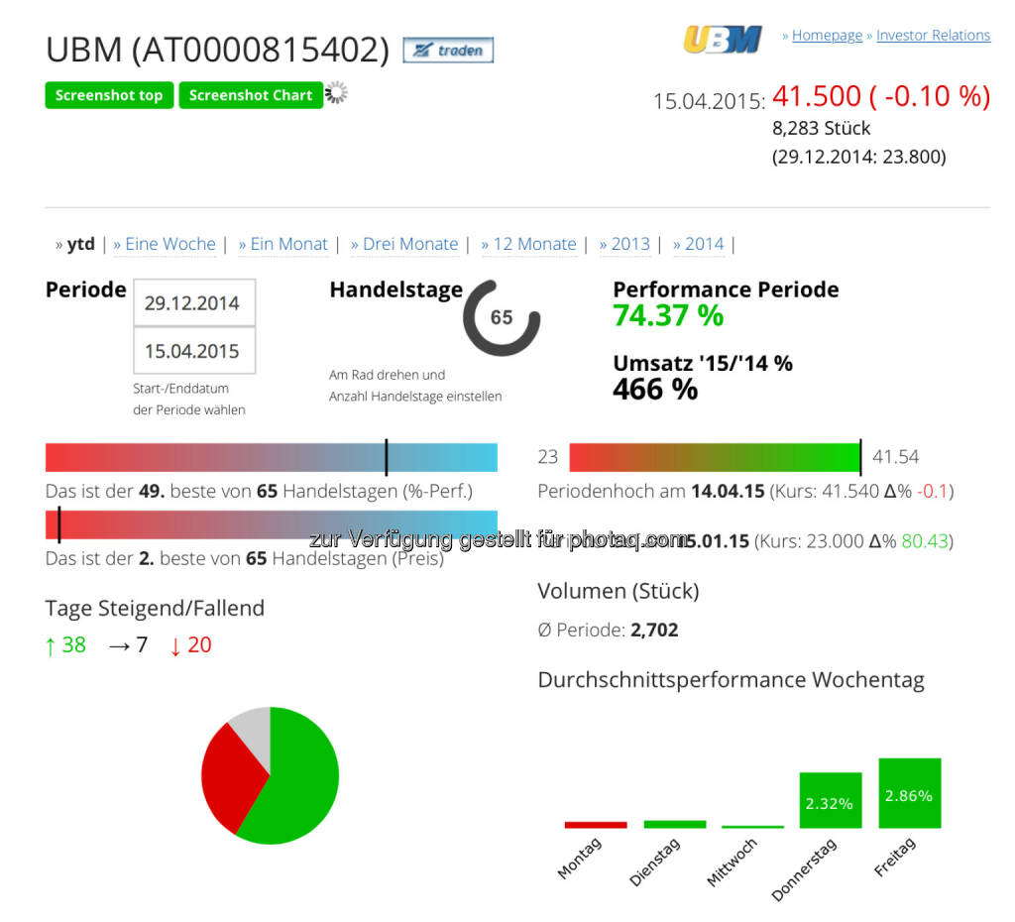Click the %-Perf. ranking gradient bar
This screenshot has height=922, width=1015.
coord(272,457)
